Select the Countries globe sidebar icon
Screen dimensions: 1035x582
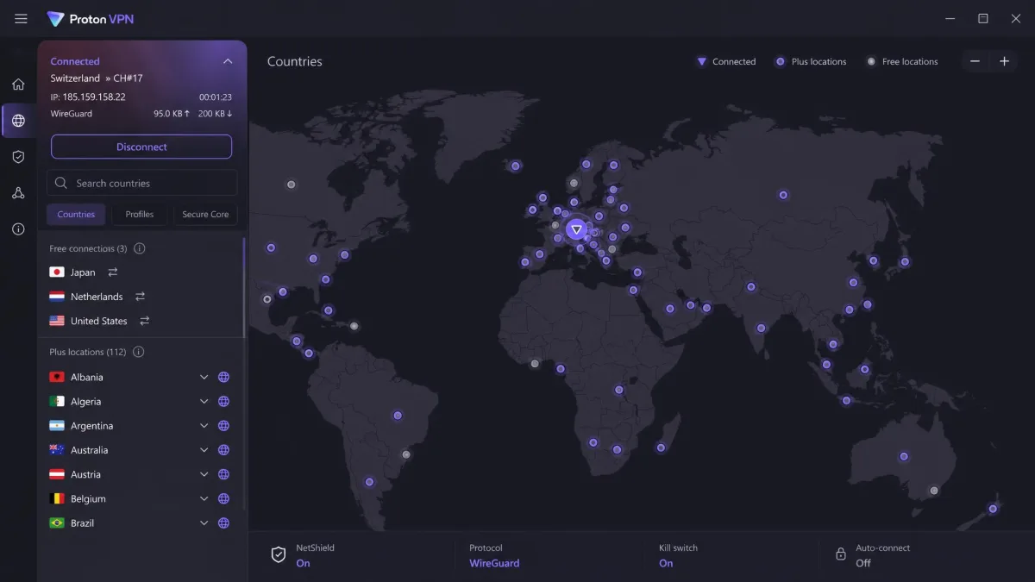pyautogui.click(x=18, y=121)
